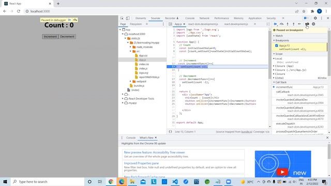Step out of current function
The width and height of the screenshot is (331, 186).
point(293,24)
